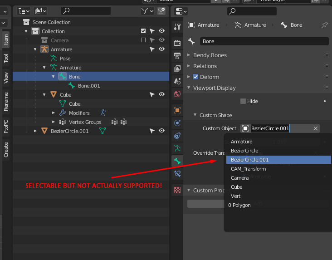Click the new collection icon in outliner header
Viewport: 332px width, 260px height.
pos(161,11)
